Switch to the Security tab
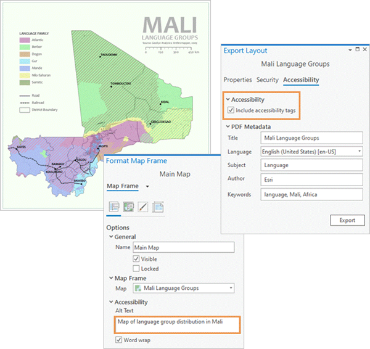This screenshot has height=349, width=370. 268,80
